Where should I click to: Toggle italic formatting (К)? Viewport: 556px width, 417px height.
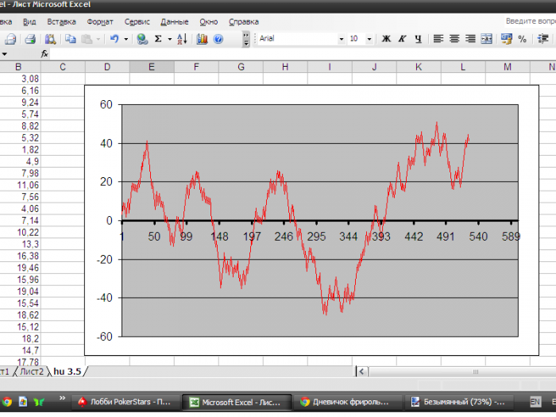403,38
